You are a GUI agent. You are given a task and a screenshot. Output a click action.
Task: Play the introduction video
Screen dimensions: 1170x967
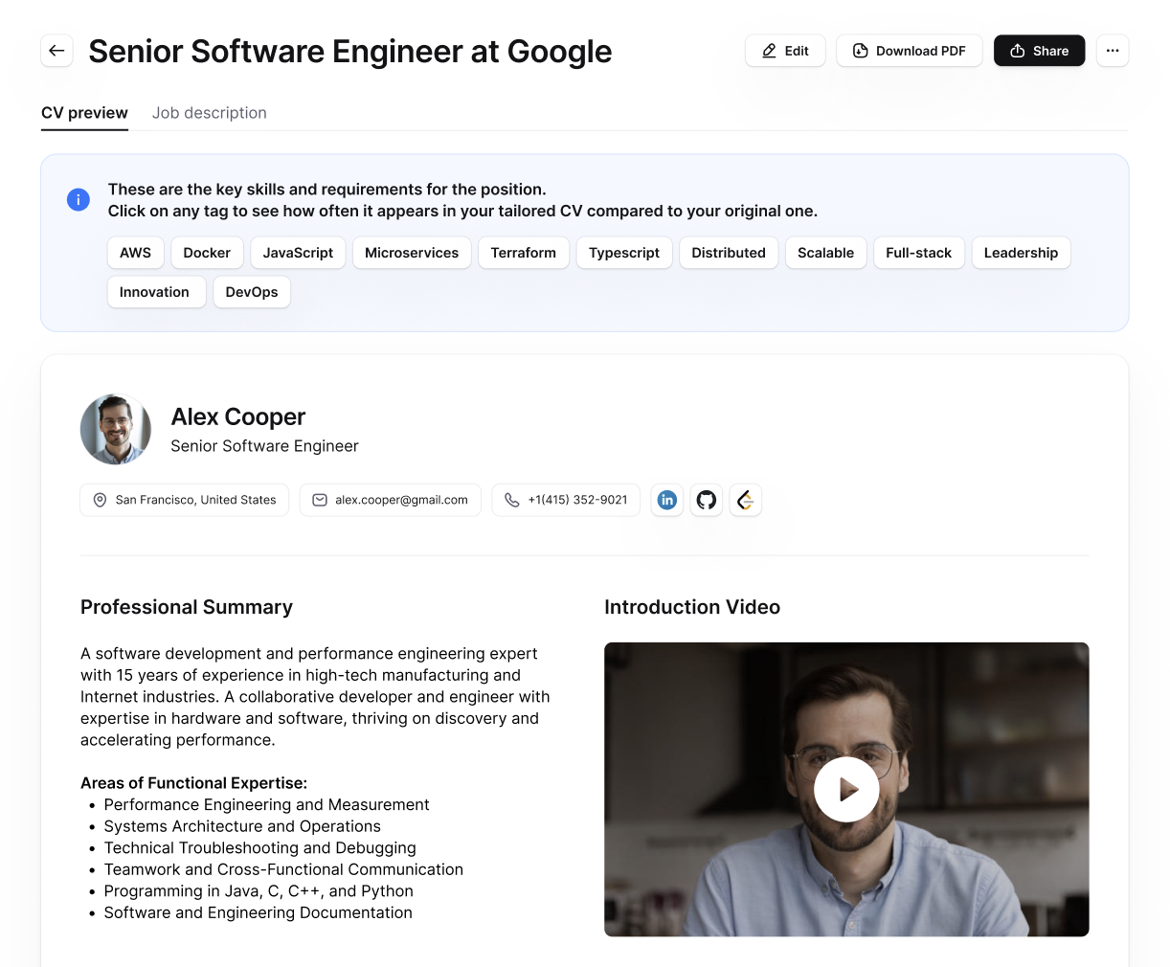tap(846, 789)
